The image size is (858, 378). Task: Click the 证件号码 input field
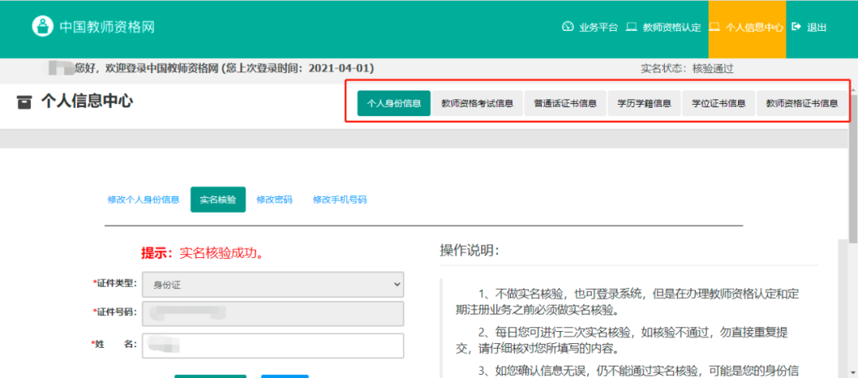(x=272, y=314)
